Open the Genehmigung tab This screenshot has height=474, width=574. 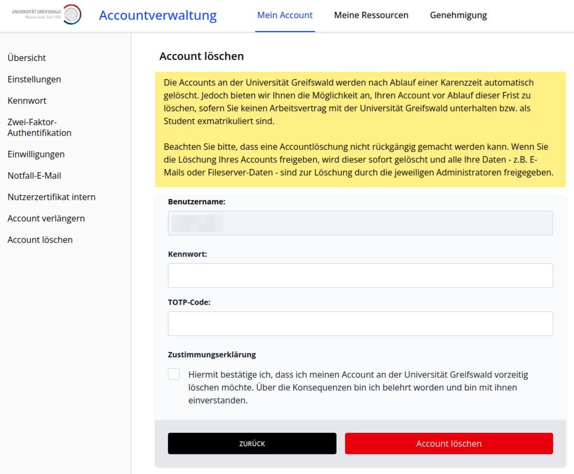click(x=458, y=15)
